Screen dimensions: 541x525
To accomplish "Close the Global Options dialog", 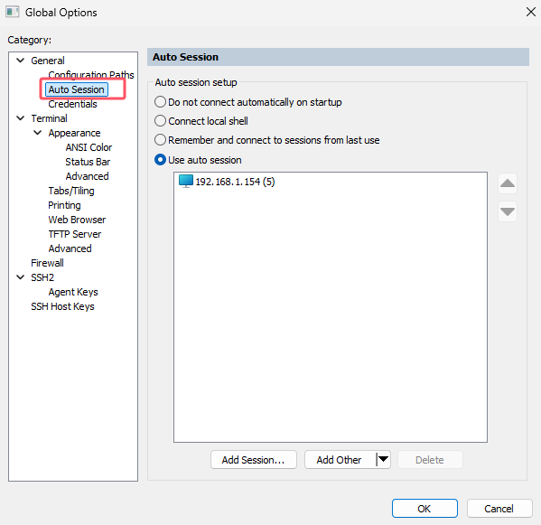I will click(531, 12).
